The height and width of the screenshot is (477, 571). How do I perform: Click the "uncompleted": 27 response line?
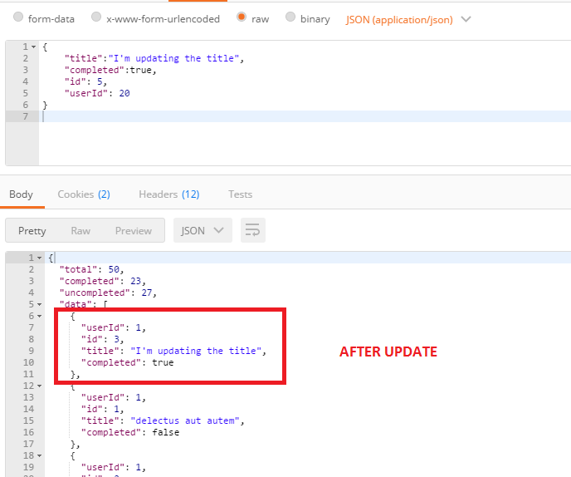coord(108,293)
